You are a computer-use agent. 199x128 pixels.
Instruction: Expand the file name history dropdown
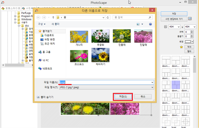click(x=152, y=82)
